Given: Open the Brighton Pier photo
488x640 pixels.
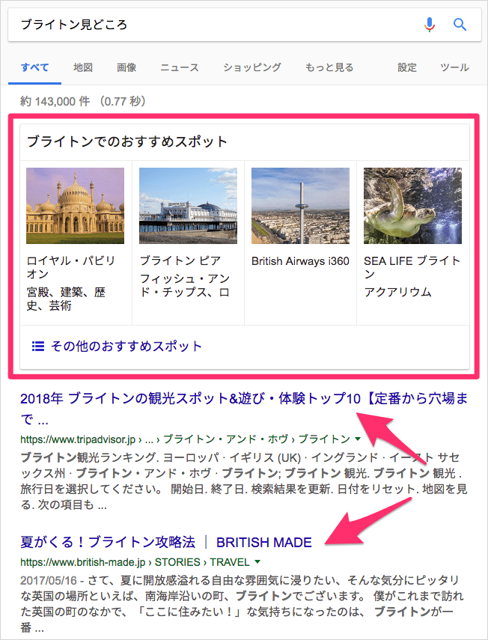Looking at the screenshot, I should (x=188, y=206).
